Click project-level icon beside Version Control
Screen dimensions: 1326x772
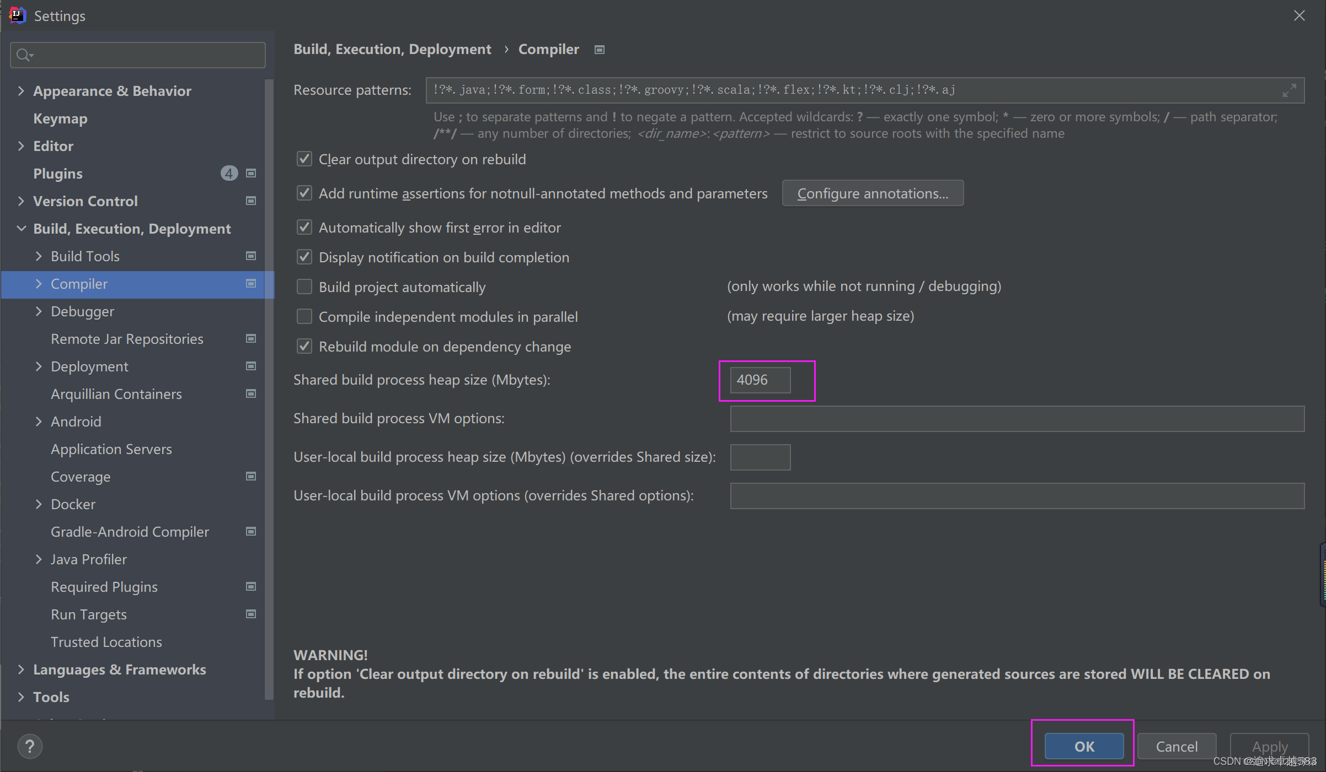pos(251,201)
